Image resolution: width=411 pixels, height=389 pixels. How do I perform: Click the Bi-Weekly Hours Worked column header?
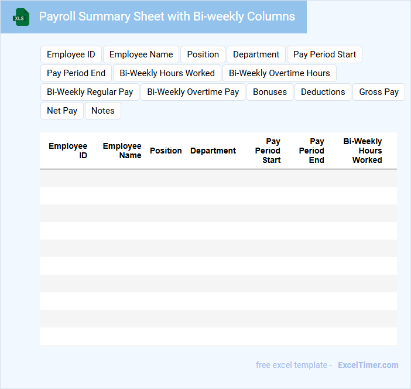coord(362,151)
